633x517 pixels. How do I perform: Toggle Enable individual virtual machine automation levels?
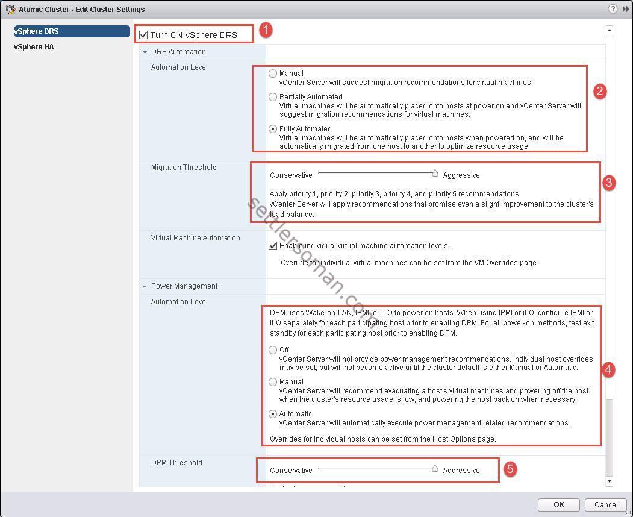[x=273, y=246]
